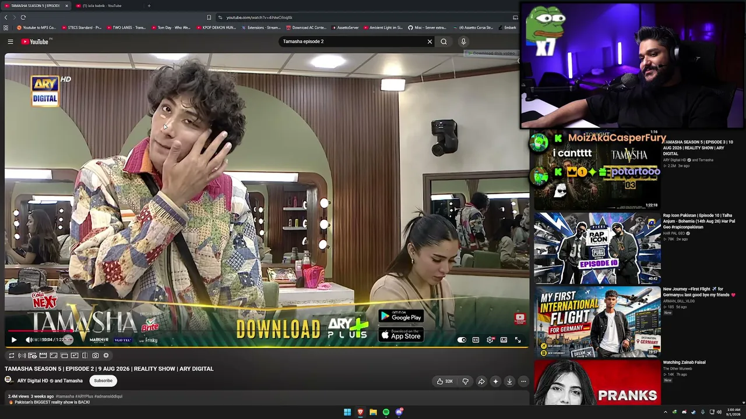
Task: Open the 'ARY Digital HD and Tamasha' channel link
Action: tap(50, 381)
